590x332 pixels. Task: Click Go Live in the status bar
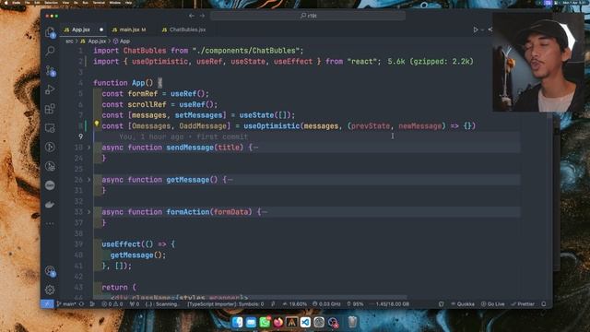(x=492, y=304)
